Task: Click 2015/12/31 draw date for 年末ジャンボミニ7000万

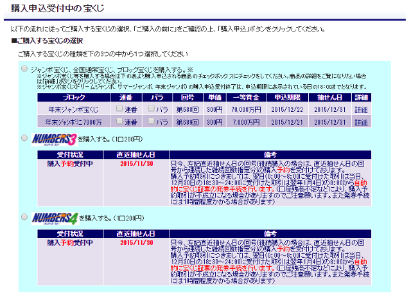Action: (x=329, y=122)
